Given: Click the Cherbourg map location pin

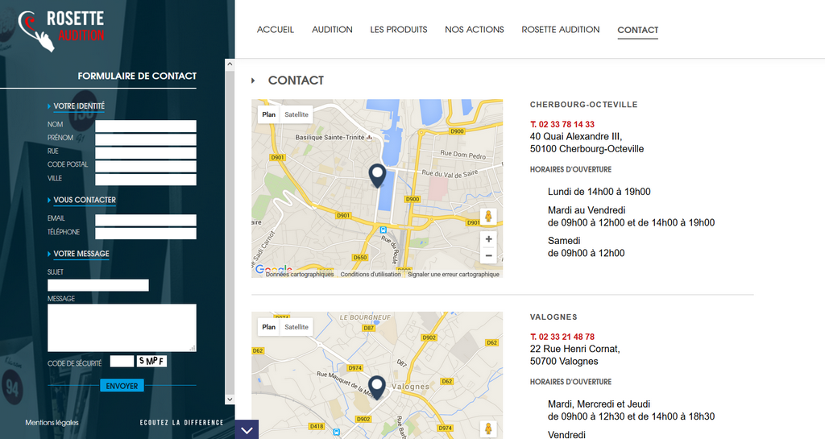Looking at the screenshot, I should point(377,175).
